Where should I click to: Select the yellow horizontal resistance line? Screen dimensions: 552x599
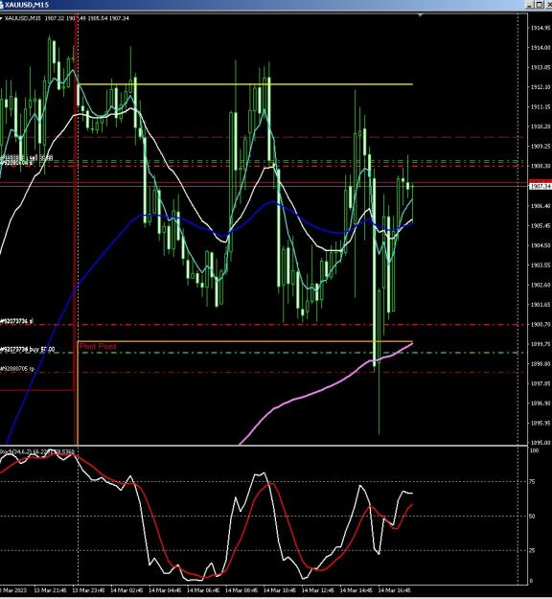click(244, 84)
